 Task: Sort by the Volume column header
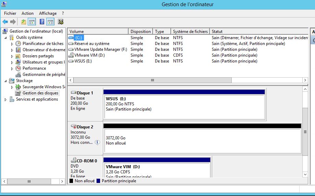[98, 31]
